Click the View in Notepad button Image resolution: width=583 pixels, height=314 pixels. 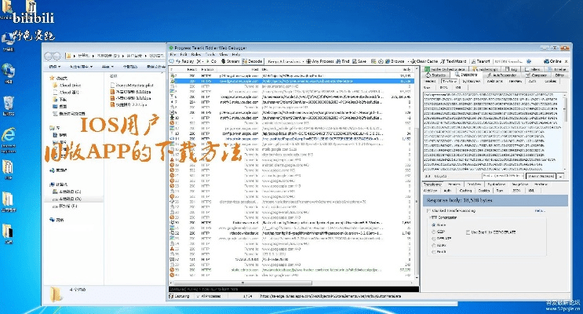pyautogui.click(x=541, y=176)
